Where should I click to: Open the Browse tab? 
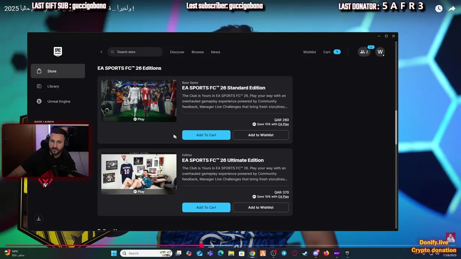[197, 52]
